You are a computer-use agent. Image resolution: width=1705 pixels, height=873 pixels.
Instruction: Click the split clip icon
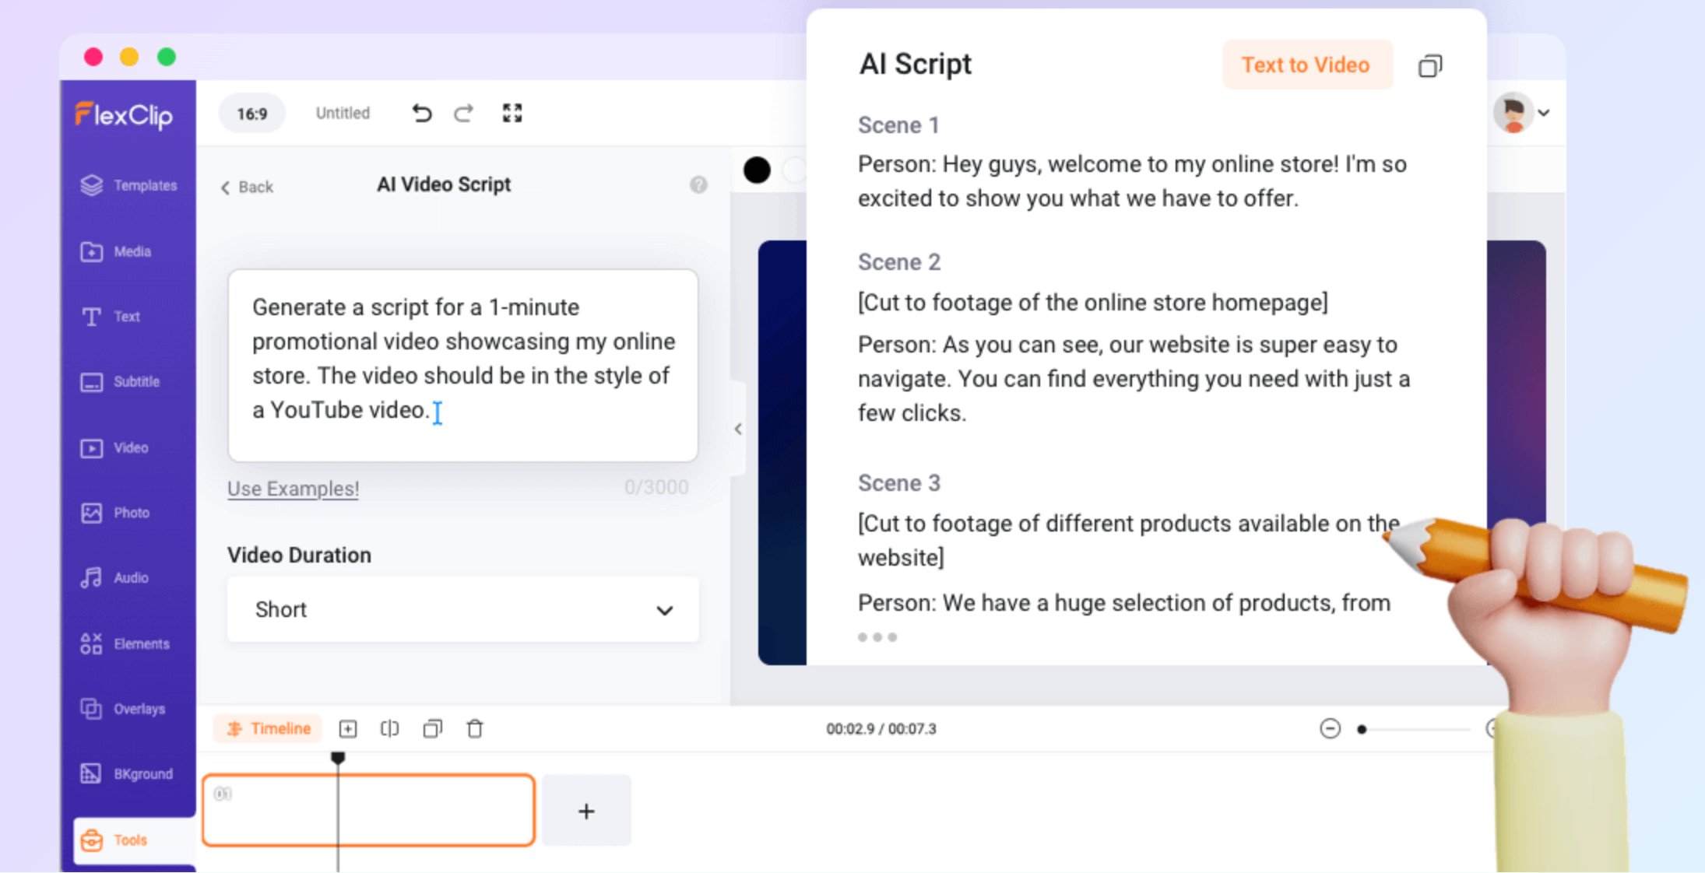pos(389,729)
